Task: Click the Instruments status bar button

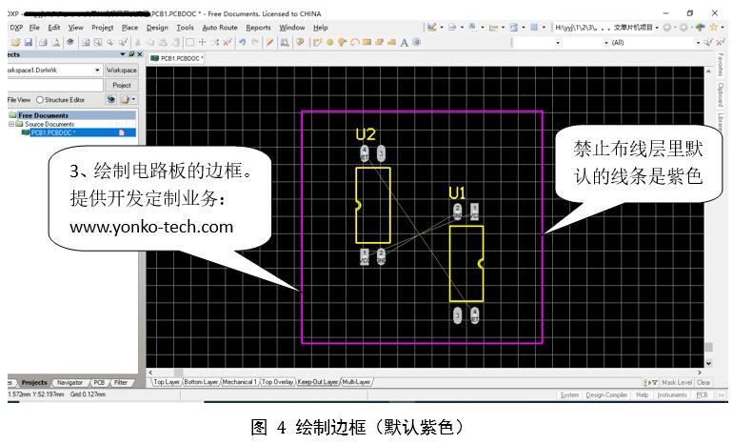Action: (672, 395)
